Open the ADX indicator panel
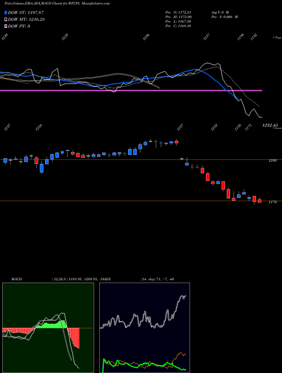282x373 pixels. tap(144, 328)
